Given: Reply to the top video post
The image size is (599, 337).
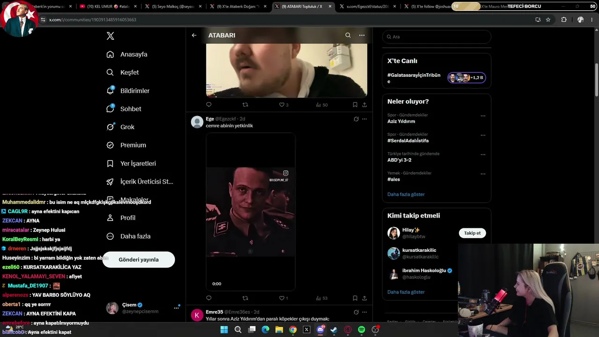Looking at the screenshot, I should point(209,105).
